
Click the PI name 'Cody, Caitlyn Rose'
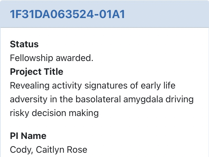coord(48,150)
